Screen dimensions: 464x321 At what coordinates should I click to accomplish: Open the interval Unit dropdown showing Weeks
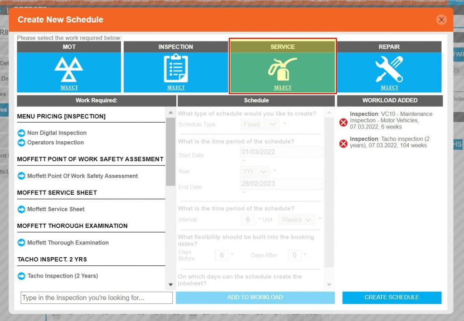point(296,219)
